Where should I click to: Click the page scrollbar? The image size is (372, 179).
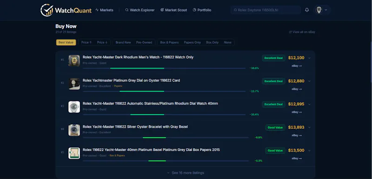371,62
